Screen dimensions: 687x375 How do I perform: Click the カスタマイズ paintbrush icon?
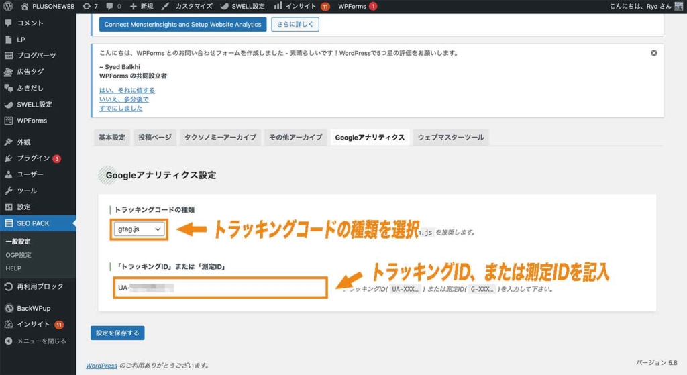tap(165, 6)
